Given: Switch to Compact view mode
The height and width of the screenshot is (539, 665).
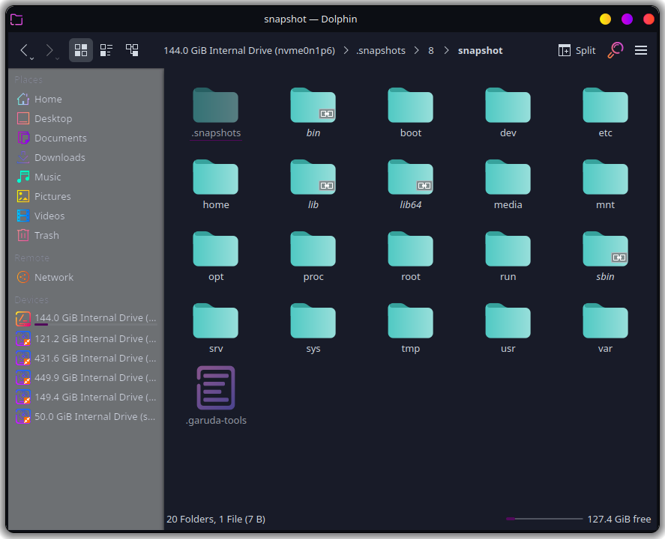Looking at the screenshot, I should [106, 50].
